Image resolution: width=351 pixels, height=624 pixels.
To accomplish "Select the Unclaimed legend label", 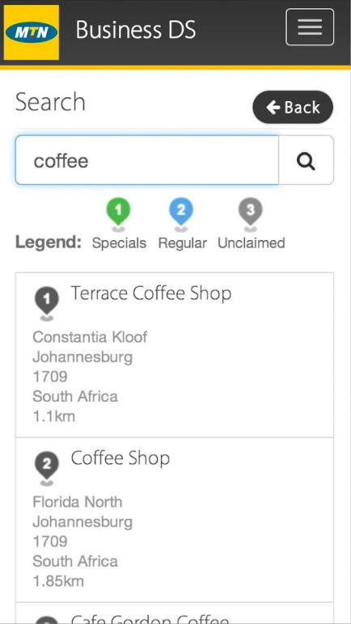I will (252, 243).
